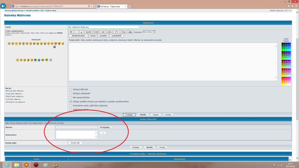
Task: Tick the Zablokuj wątek checkbox
Action: tap(71, 109)
